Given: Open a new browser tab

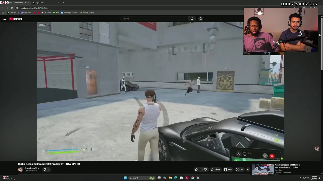Looking at the screenshot, I should tap(63, 3).
